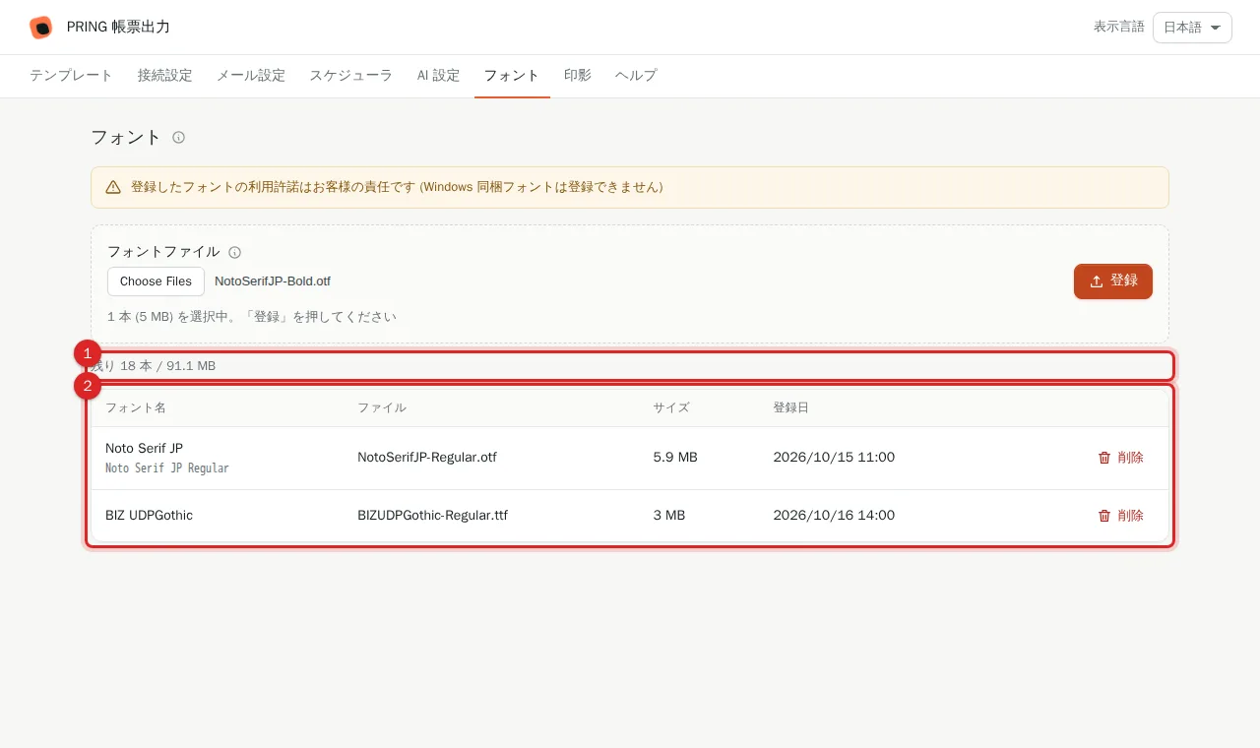Click the 3 MB size value
The width and height of the screenshot is (1260, 748).
669,516
